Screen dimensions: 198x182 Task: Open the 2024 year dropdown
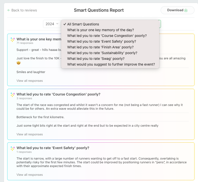coord(52,24)
